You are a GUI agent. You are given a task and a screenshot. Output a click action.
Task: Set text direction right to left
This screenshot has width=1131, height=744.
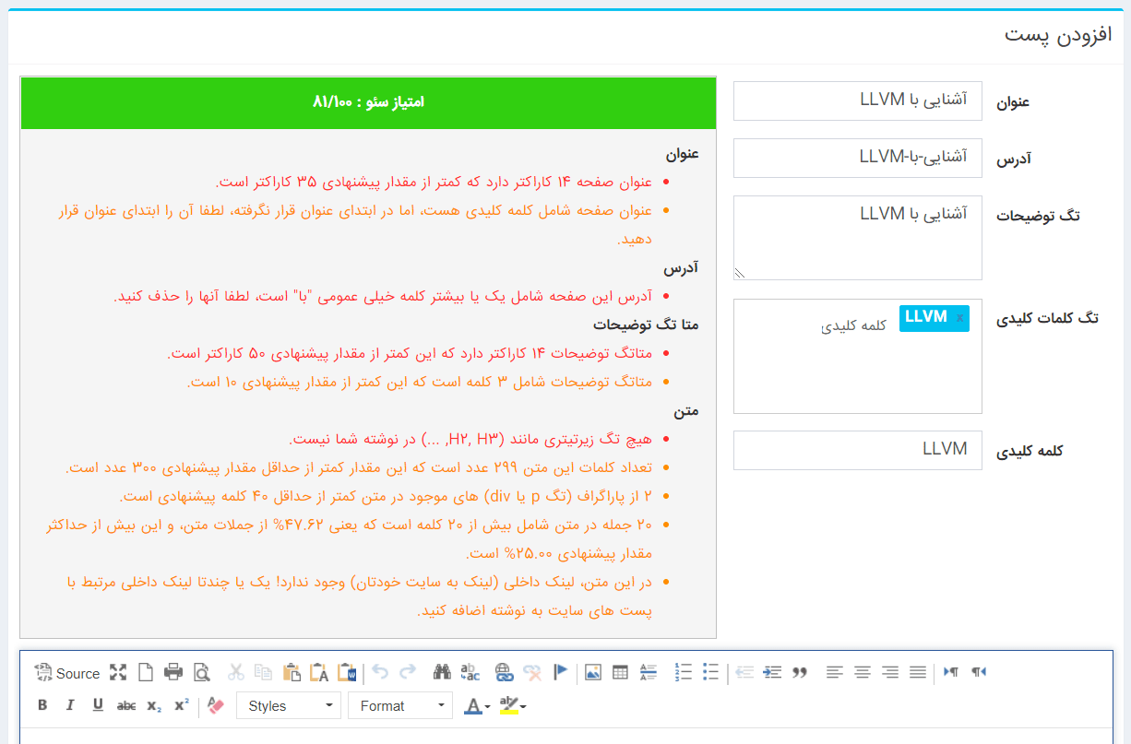coord(979,672)
